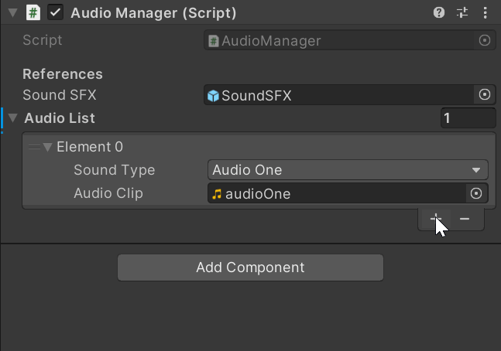Click the Add Component button
This screenshot has height=351, width=501.
tap(251, 268)
